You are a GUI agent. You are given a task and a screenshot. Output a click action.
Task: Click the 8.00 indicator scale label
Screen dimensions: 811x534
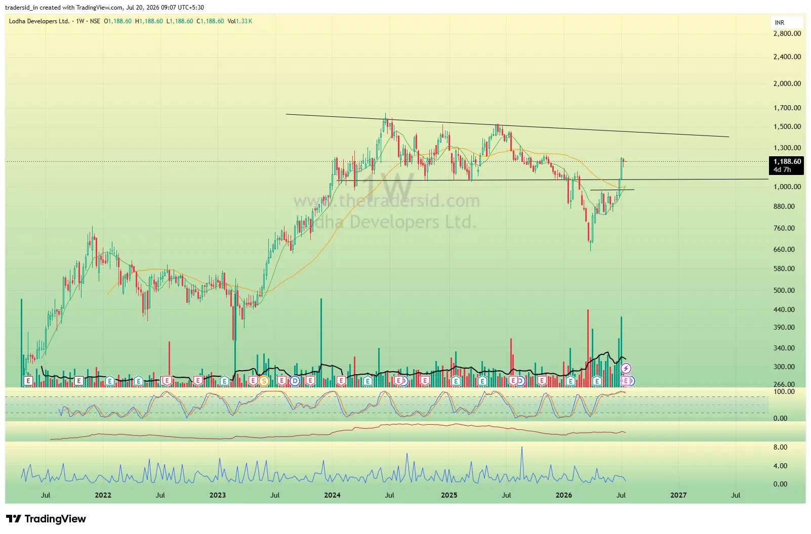point(781,447)
